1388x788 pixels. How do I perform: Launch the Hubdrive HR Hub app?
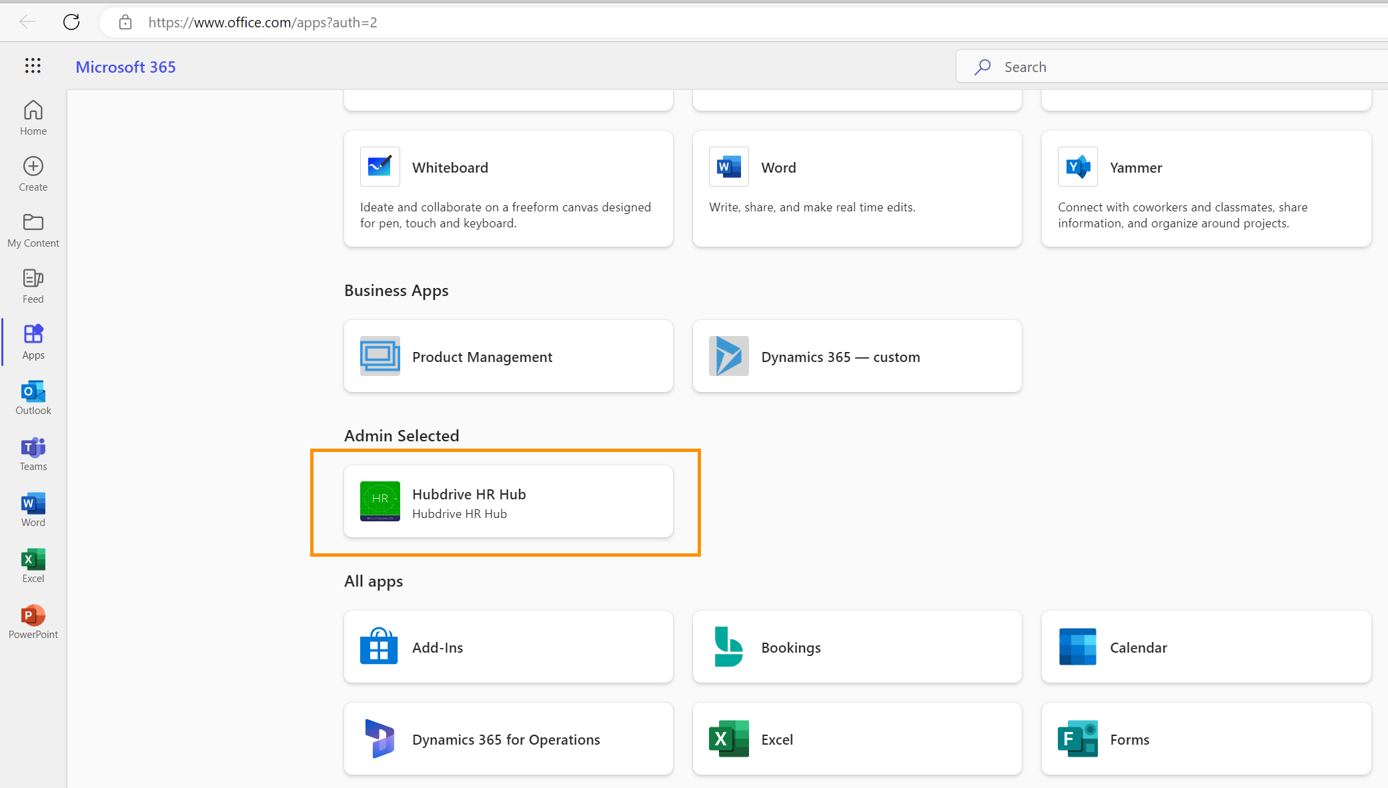[x=508, y=501]
